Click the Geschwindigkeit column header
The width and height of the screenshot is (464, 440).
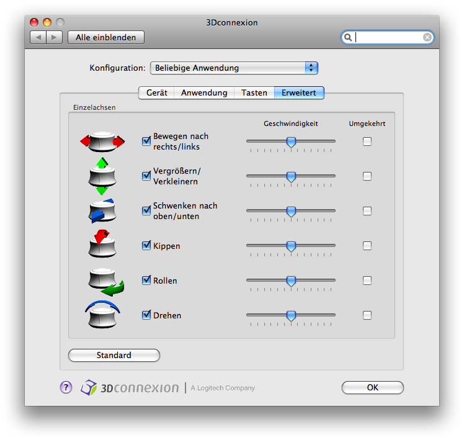coord(290,123)
